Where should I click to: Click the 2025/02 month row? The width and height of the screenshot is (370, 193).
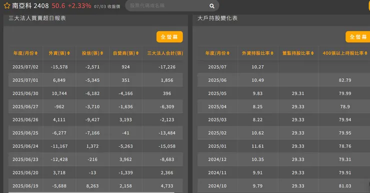tap(283, 133)
